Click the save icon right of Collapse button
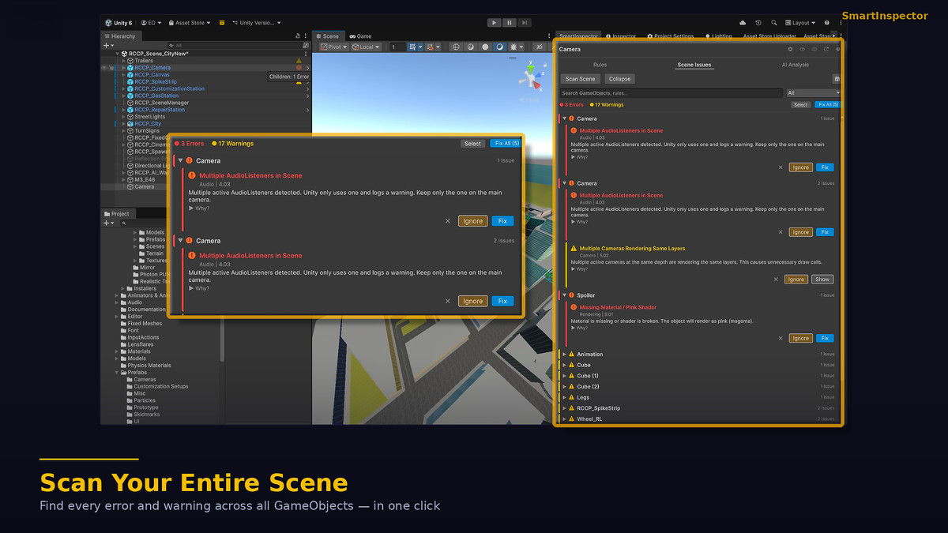The width and height of the screenshot is (948, 533). pos(837,79)
